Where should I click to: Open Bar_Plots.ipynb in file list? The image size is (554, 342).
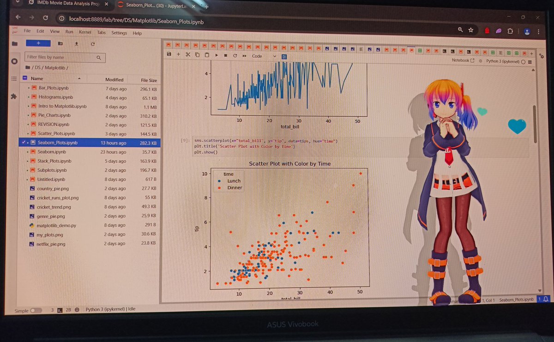tap(54, 88)
